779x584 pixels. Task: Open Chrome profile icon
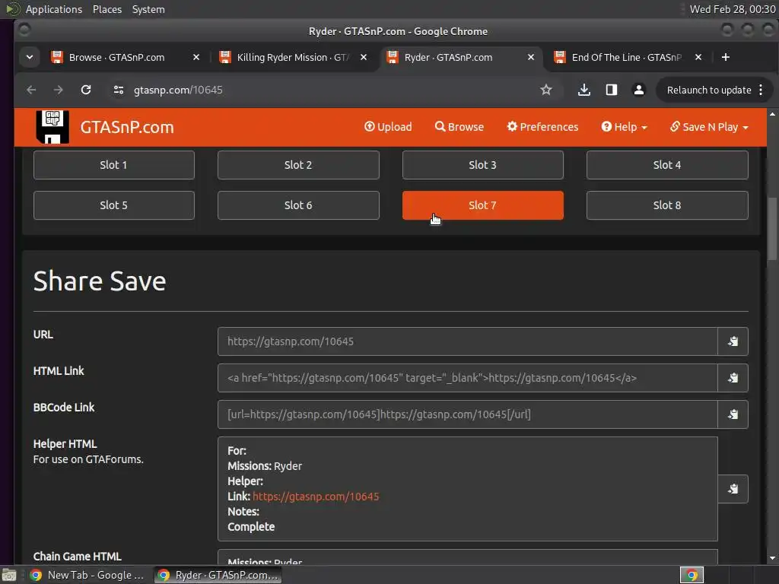pyautogui.click(x=639, y=90)
